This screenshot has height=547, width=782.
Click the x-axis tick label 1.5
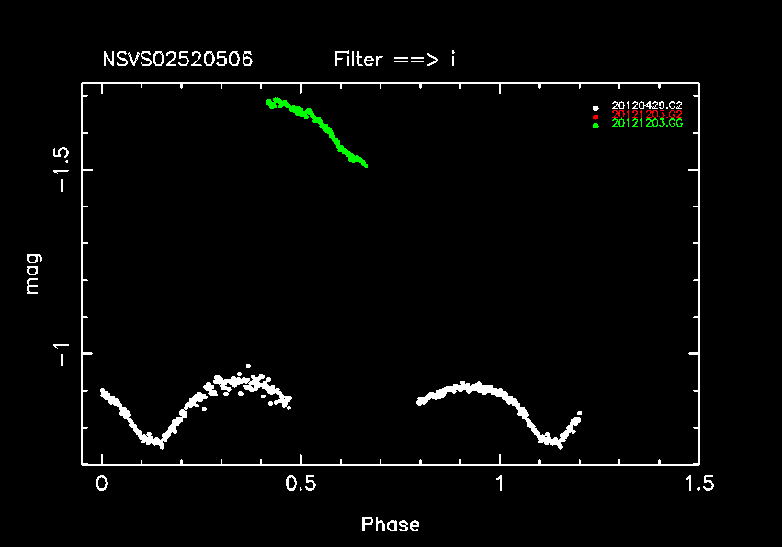(x=697, y=484)
